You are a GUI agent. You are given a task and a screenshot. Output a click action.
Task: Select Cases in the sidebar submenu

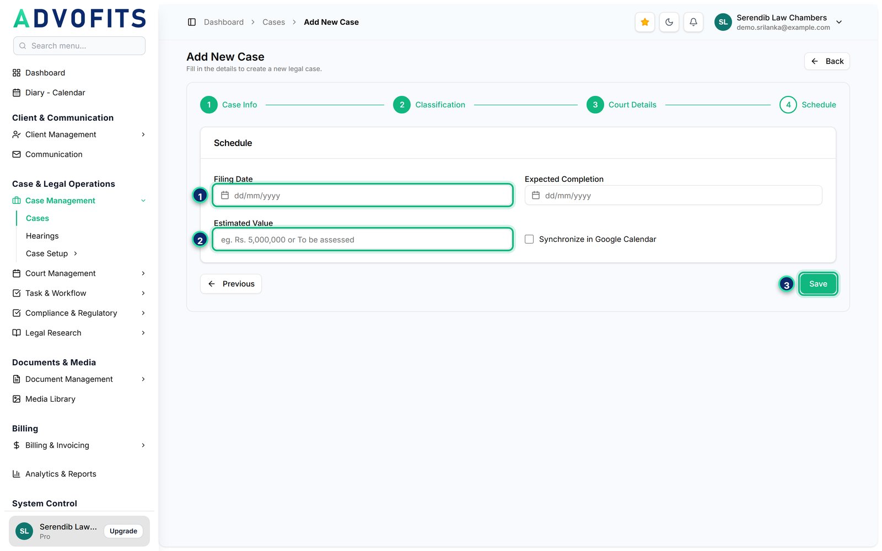(x=37, y=218)
